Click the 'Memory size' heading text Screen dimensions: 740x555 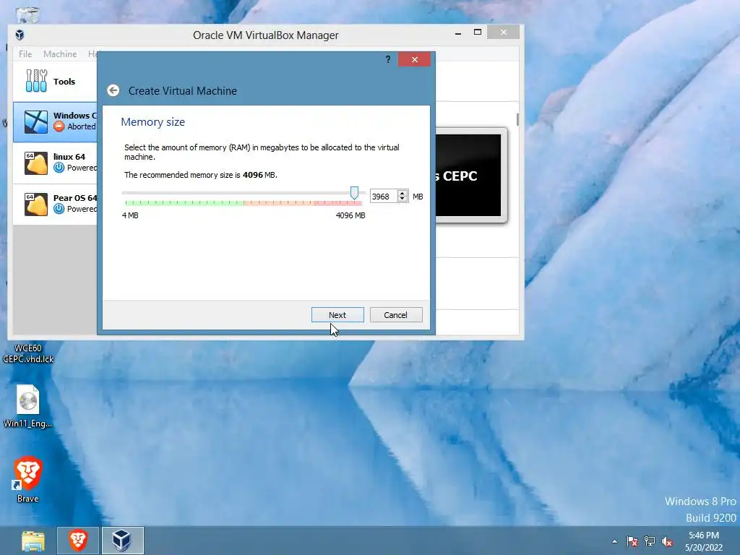(x=153, y=121)
